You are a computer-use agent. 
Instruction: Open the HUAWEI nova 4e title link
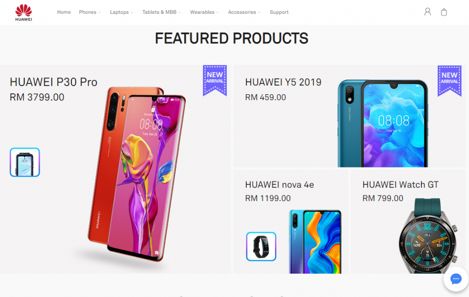pyautogui.click(x=279, y=185)
